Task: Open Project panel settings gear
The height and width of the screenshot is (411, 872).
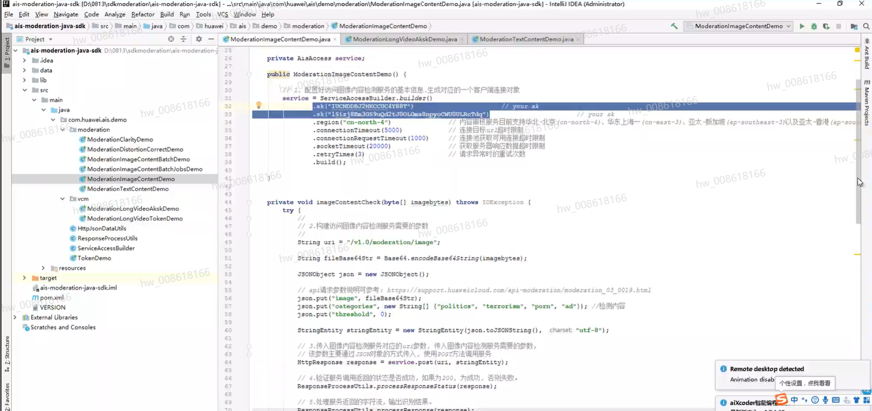Action: click(199, 39)
